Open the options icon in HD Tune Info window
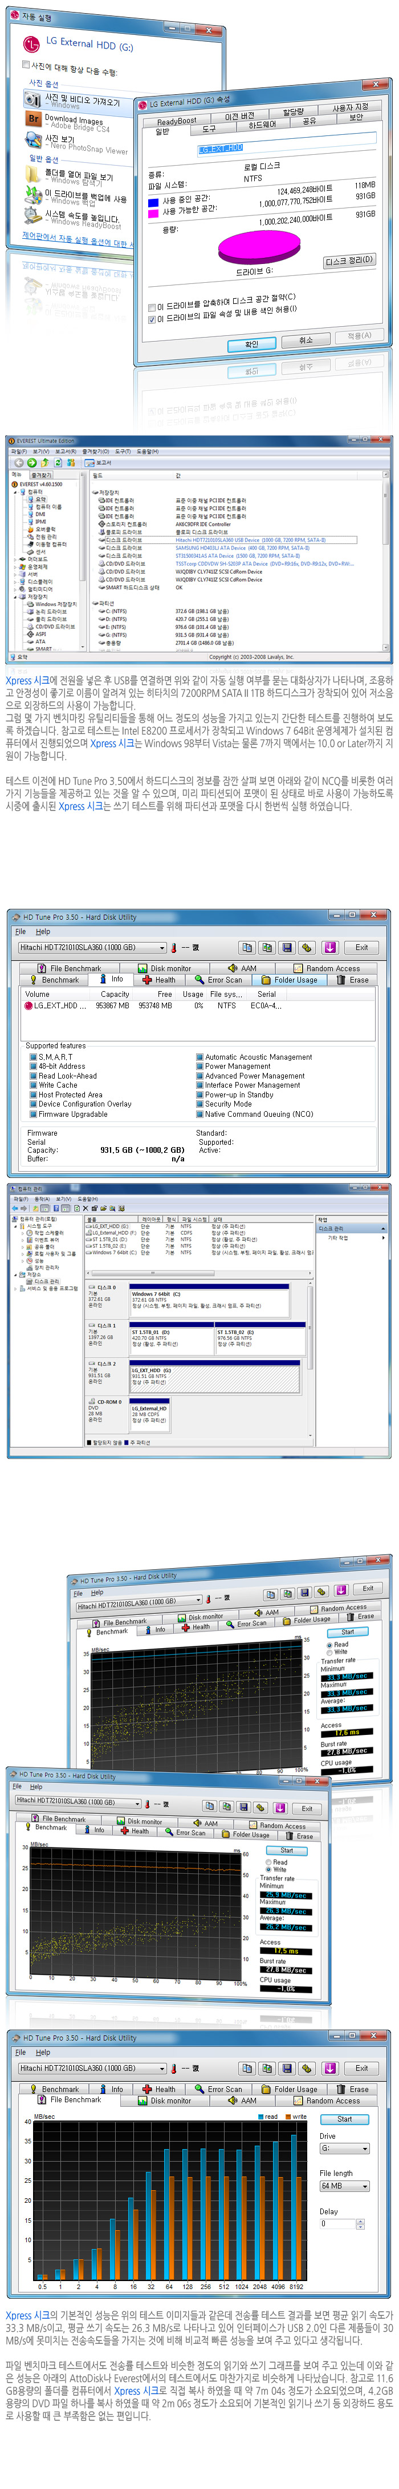This screenshot has height=2489, width=399. click(307, 948)
